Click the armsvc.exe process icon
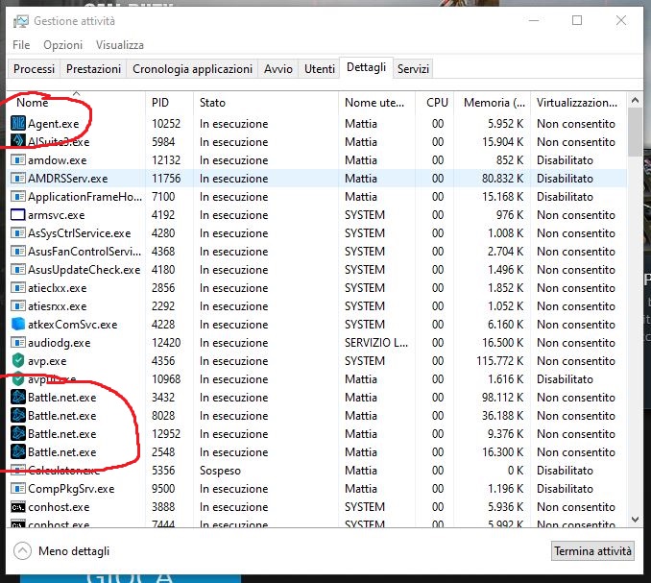 (18, 215)
